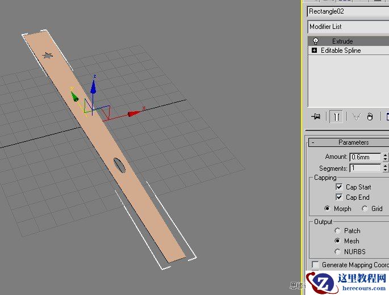Choose Patch output type
Screen dimensions: 389x295
pos(337,231)
